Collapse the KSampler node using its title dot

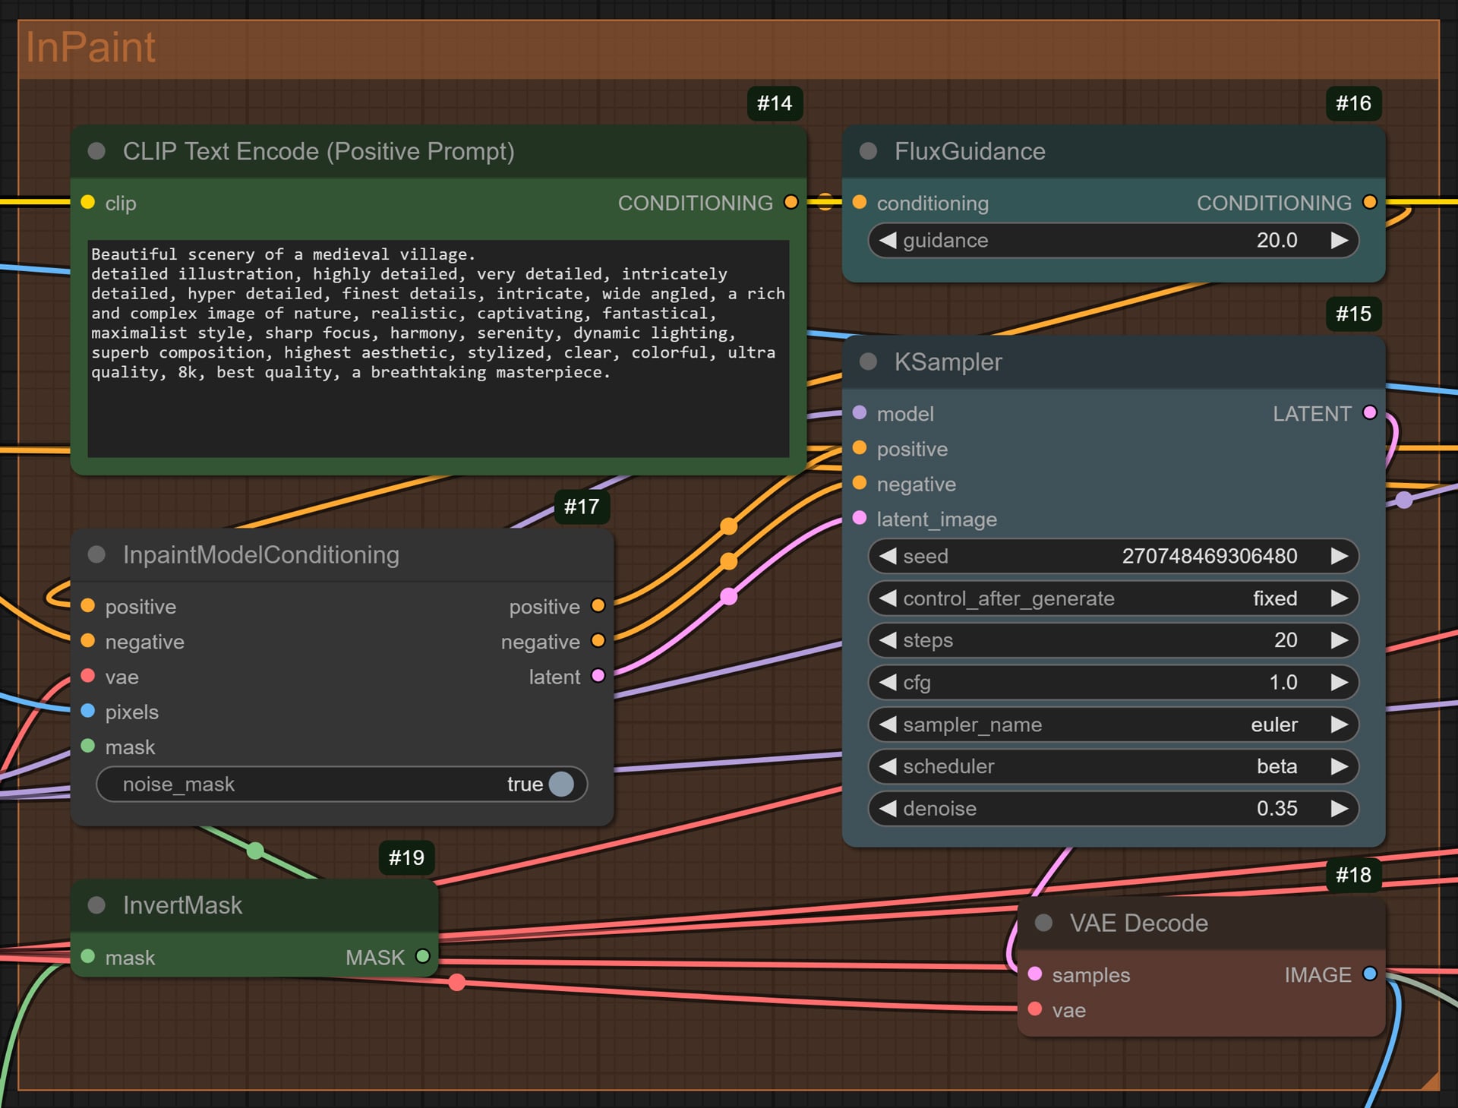868,361
